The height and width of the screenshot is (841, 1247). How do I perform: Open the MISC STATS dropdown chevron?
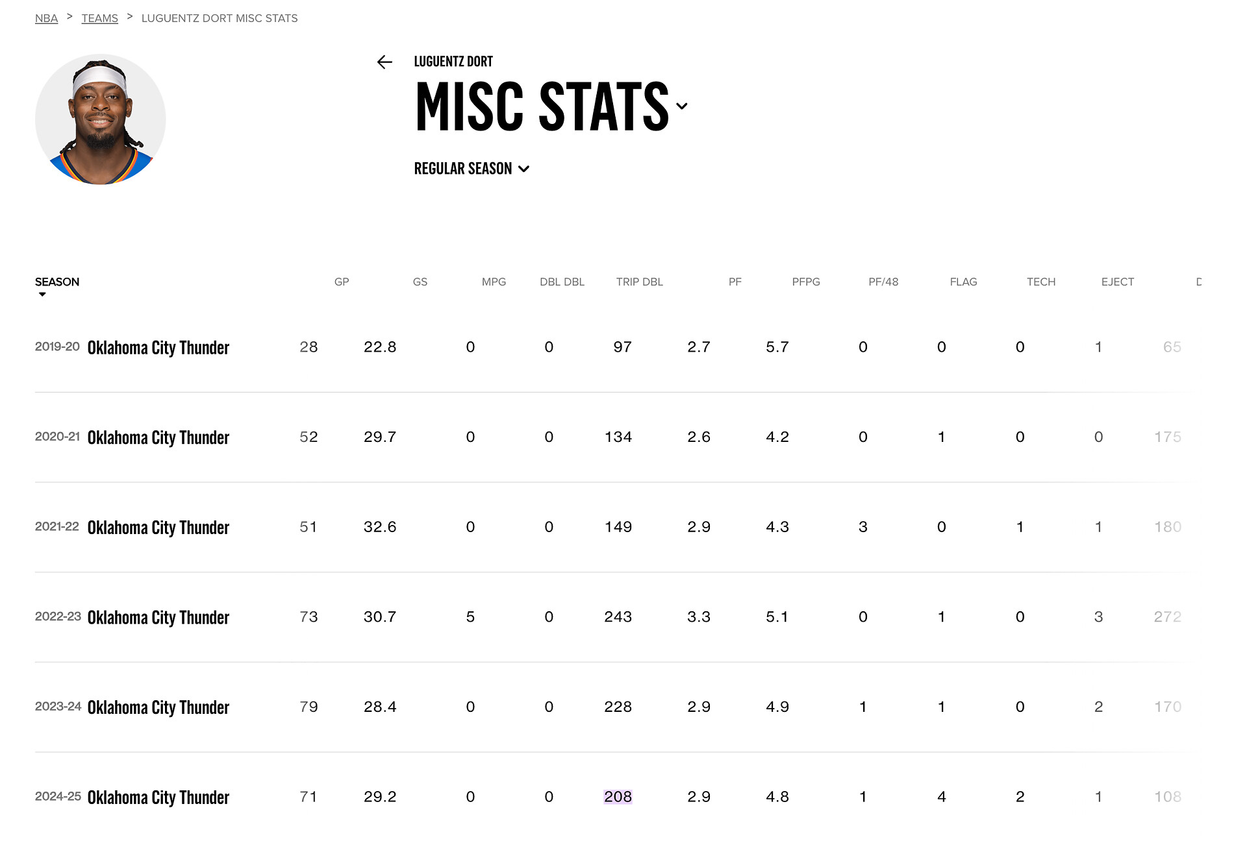681,106
